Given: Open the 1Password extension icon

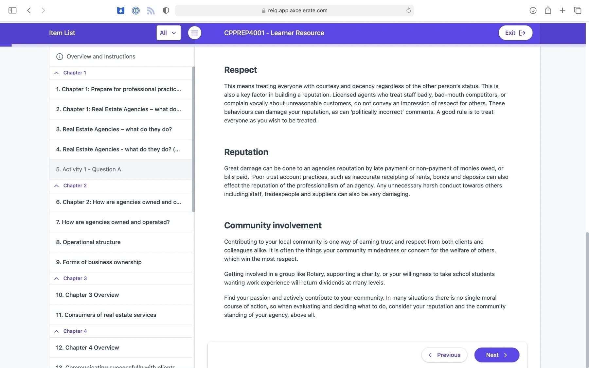Looking at the screenshot, I should (135, 10).
